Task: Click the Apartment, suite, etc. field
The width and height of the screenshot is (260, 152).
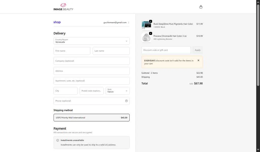Action: (91, 81)
